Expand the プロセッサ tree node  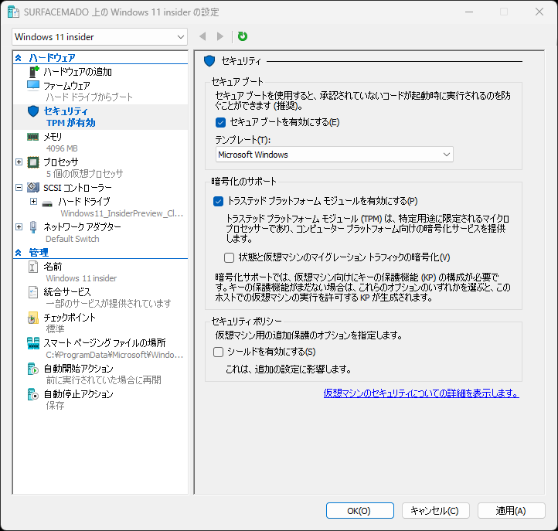pyautogui.click(x=19, y=162)
